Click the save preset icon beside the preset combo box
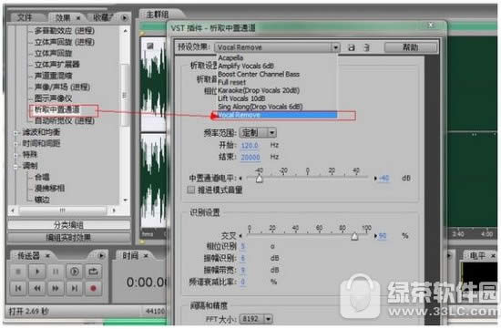 [351, 47]
